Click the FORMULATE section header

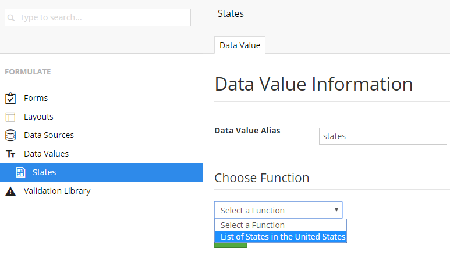coord(28,72)
